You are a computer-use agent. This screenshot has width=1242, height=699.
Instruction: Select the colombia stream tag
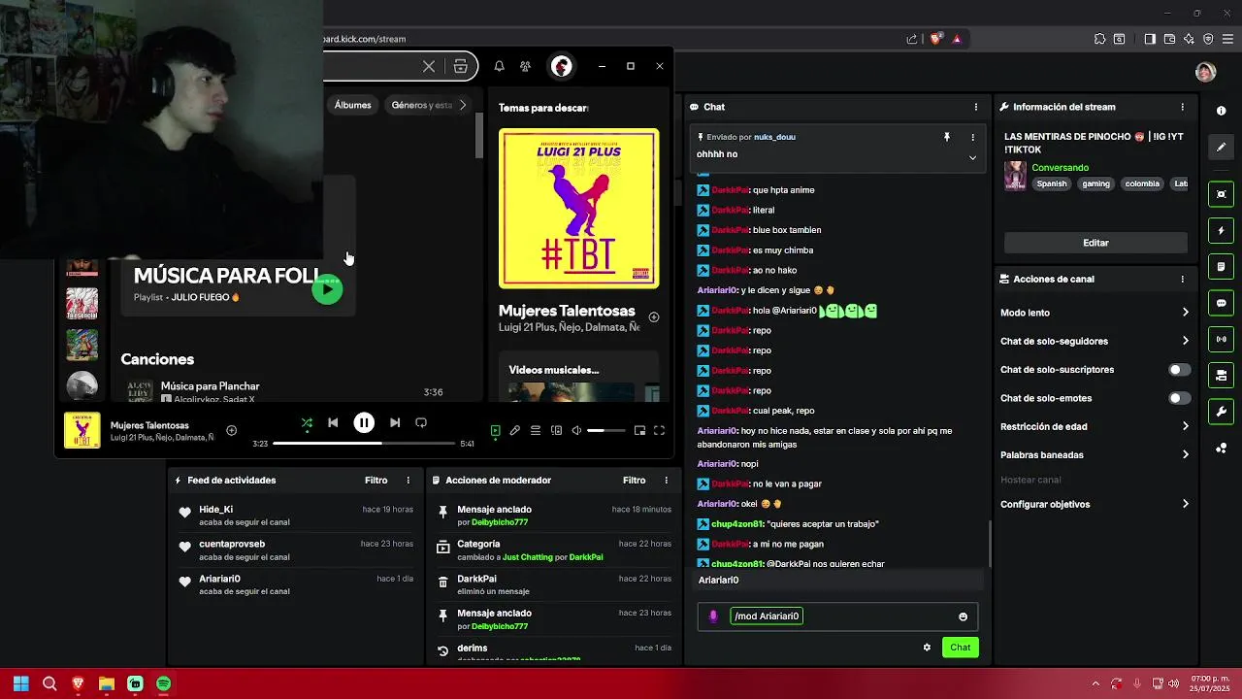(x=1142, y=183)
